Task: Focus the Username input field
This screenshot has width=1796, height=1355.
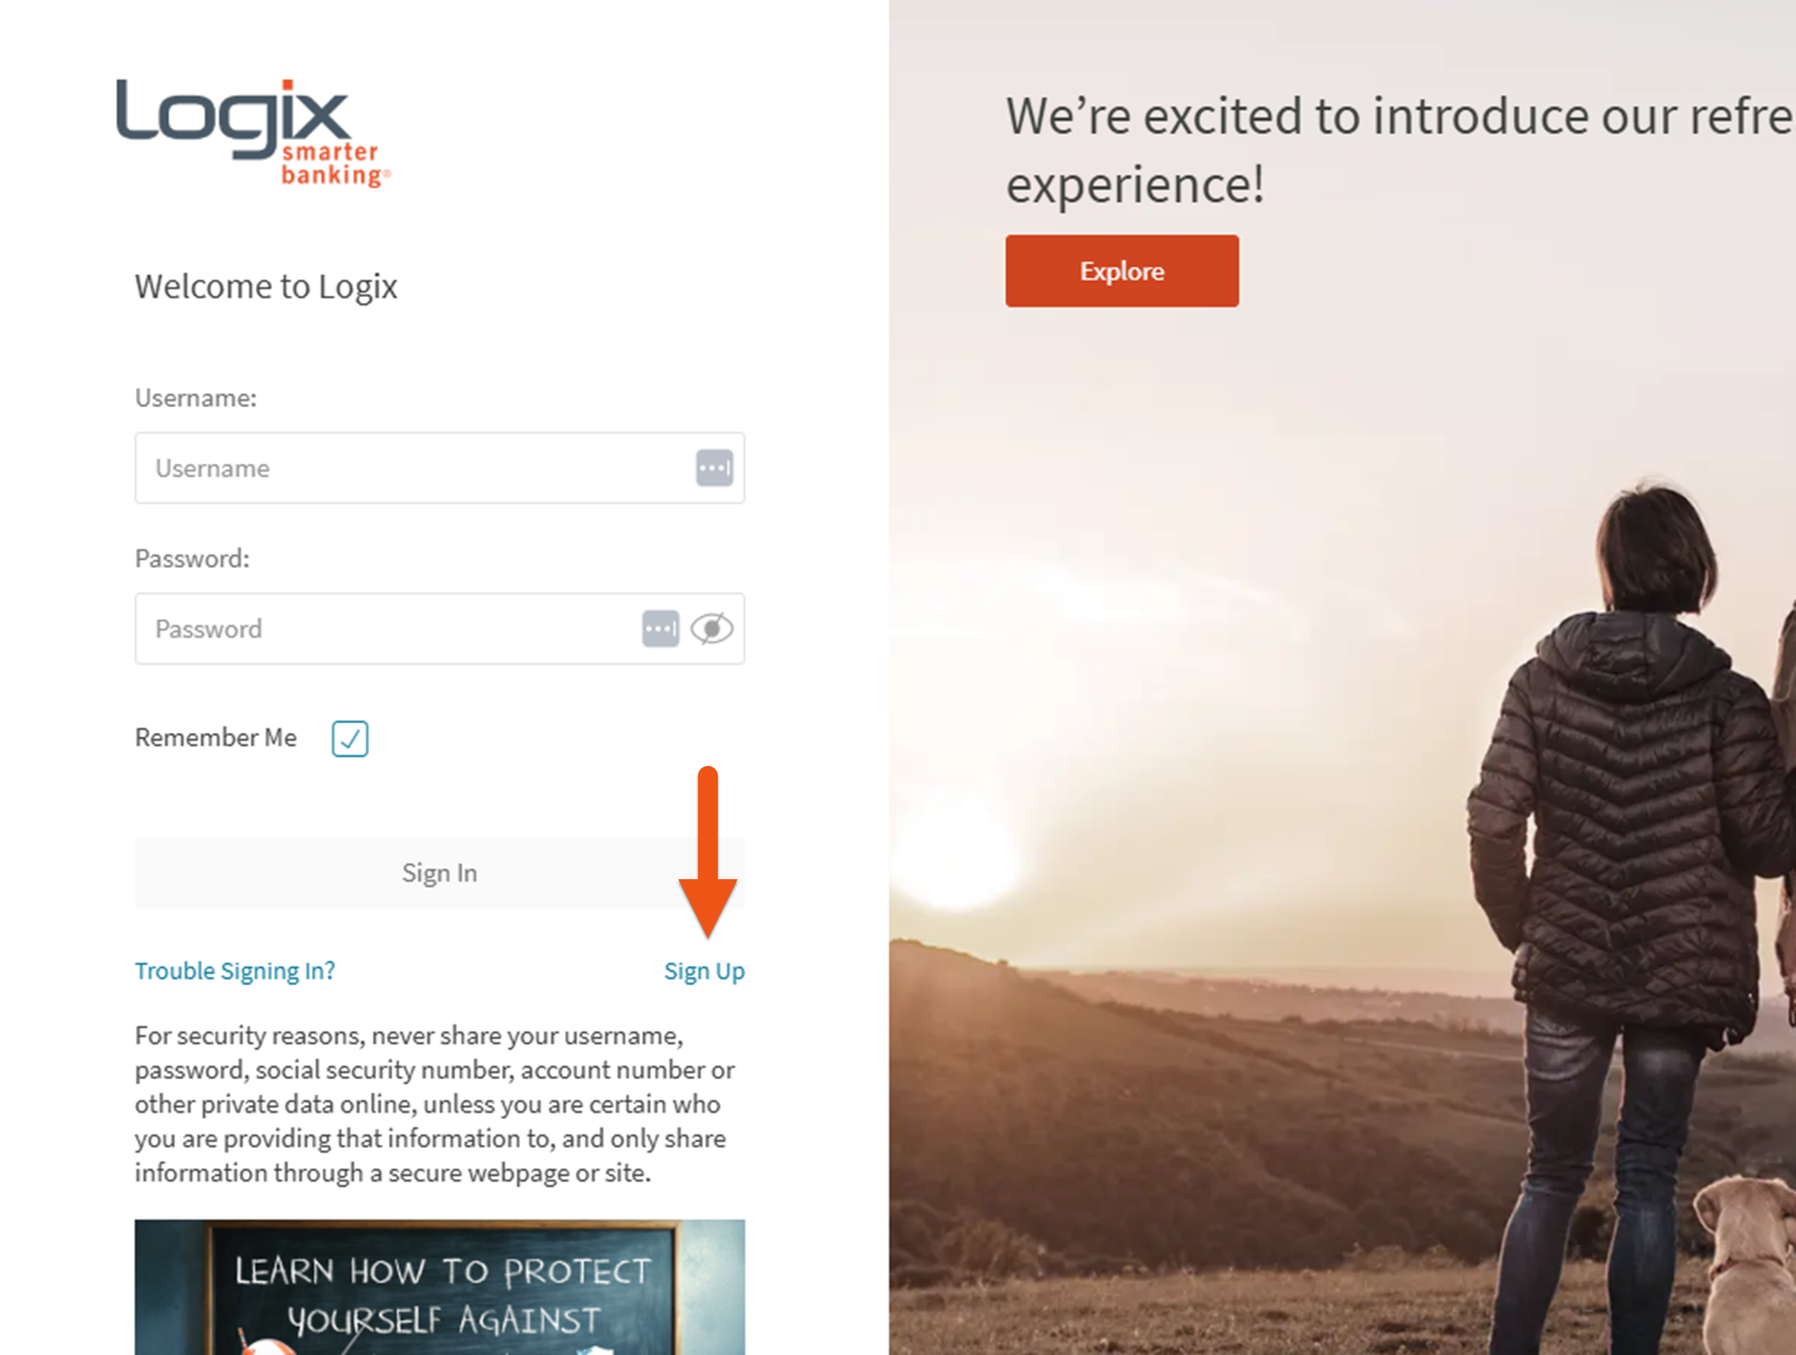Action: [439, 468]
